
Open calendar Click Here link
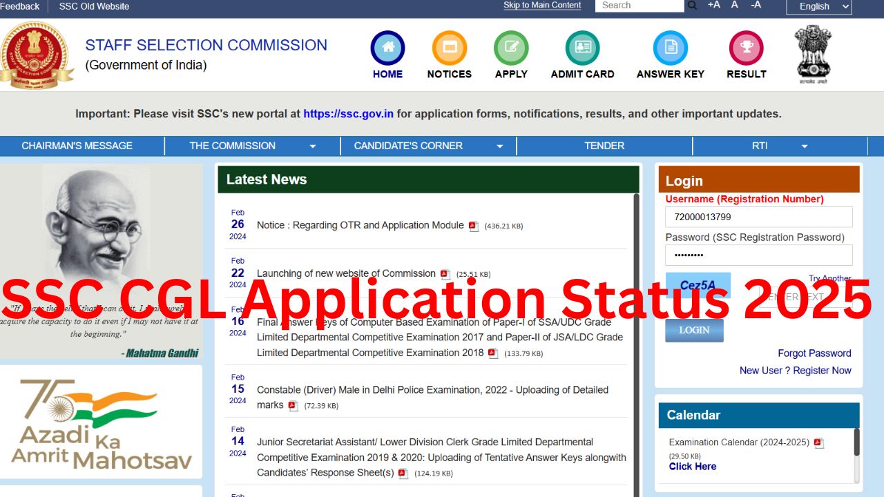693,467
